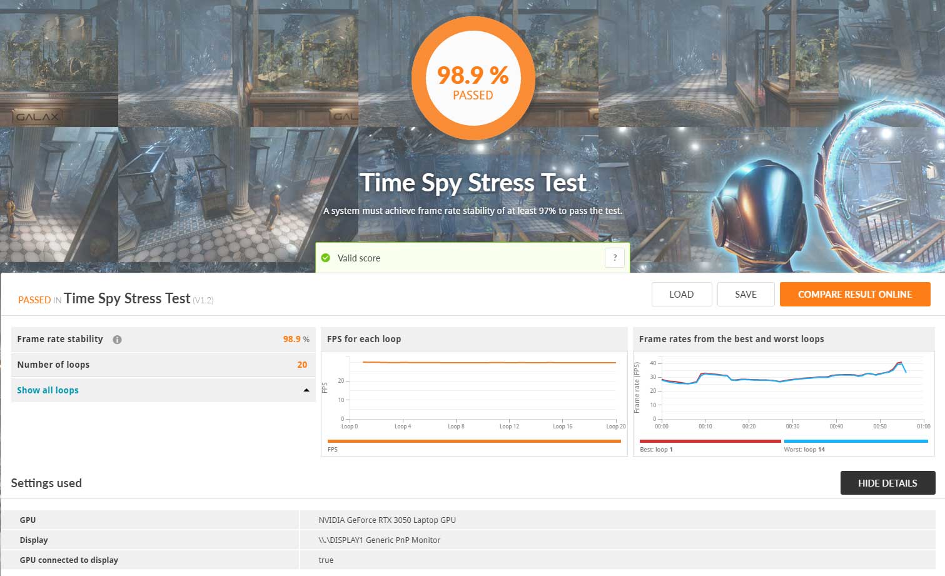Click the info icon beside Frame rate stability

117,340
